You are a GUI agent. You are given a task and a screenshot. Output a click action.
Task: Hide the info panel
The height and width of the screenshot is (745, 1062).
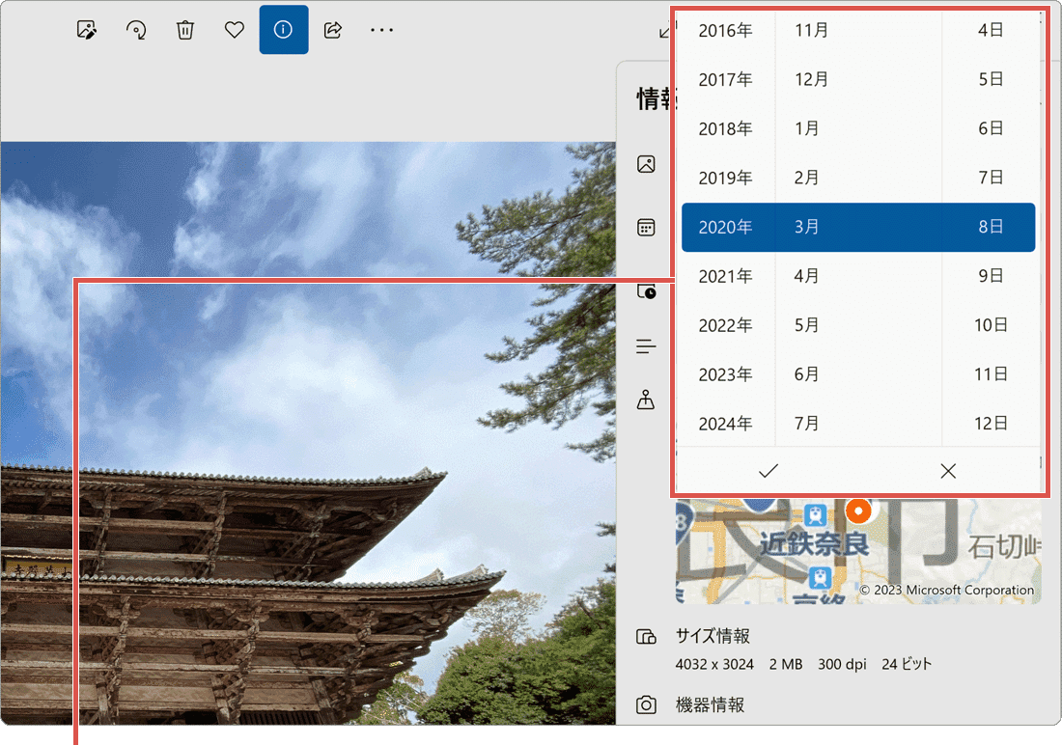(x=283, y=30)
